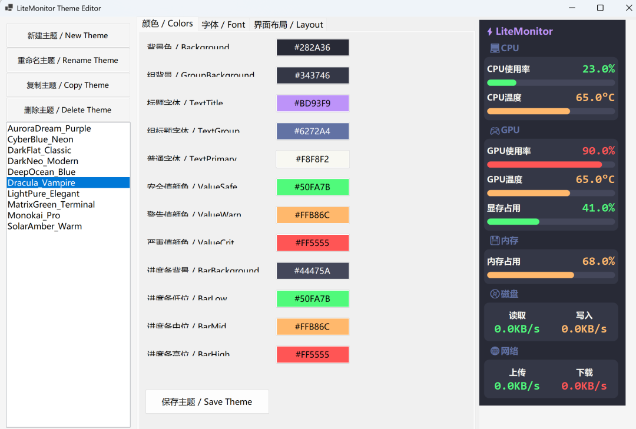Pick the ValueCrit red swatch #FF5555
This screenshot has height=429, width=636.
click(313, 243)
